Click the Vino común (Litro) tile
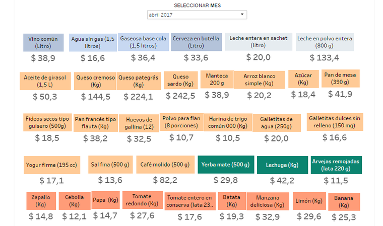 tap(43, 42)
